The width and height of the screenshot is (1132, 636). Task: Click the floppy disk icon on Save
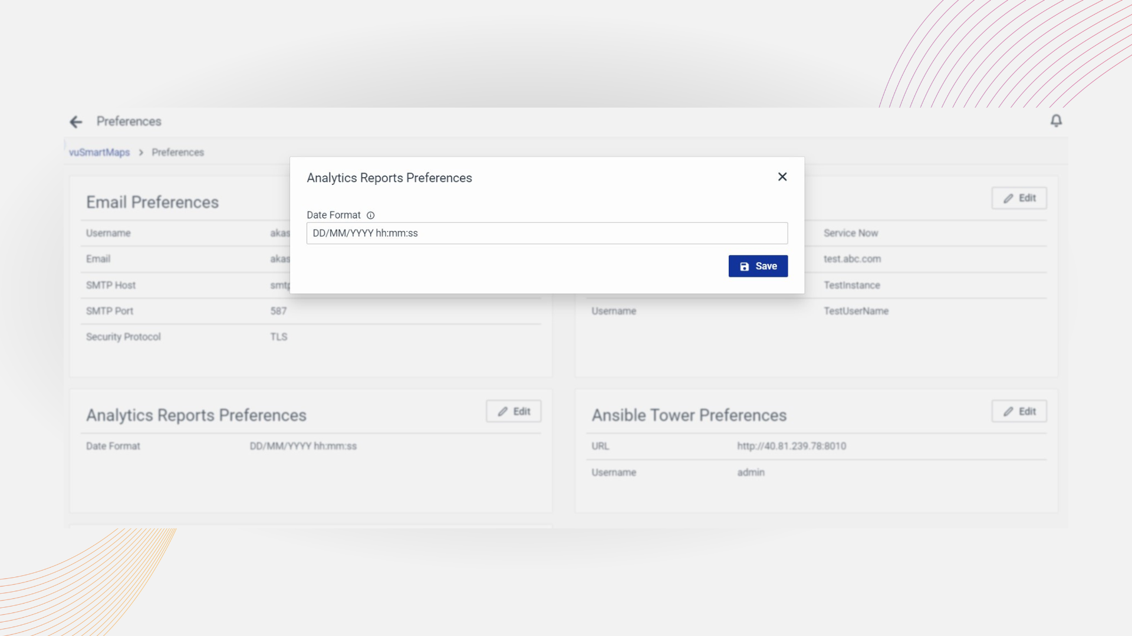click(x=745, y=267)
